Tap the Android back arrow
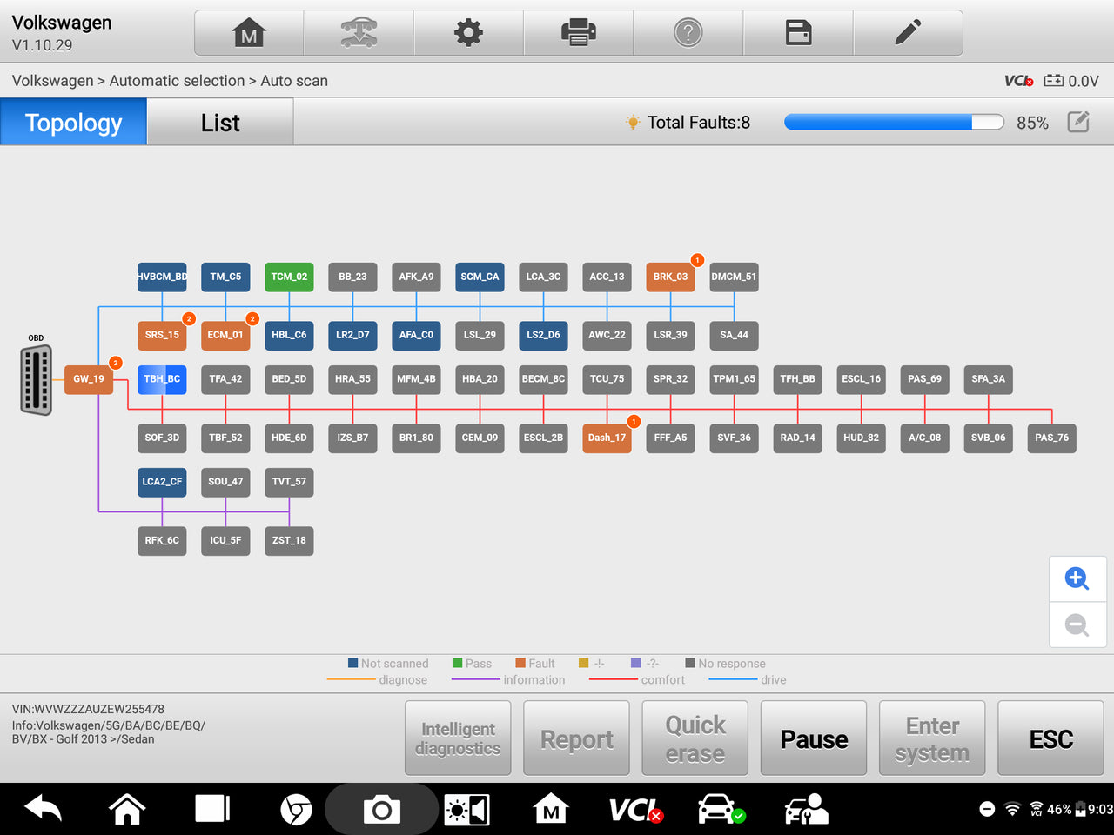Screen dimensions: 1114x835 tap(44, 810)
